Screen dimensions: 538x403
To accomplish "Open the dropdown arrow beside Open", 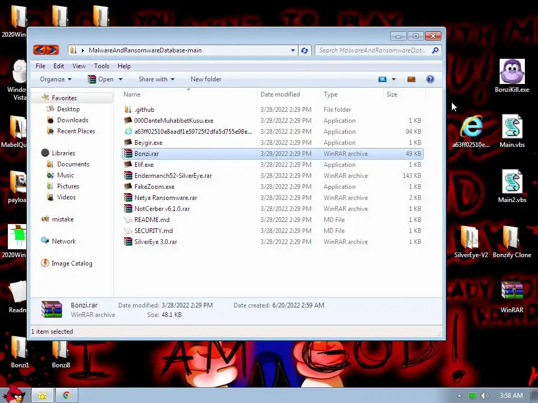I will (x=120, y=79).
